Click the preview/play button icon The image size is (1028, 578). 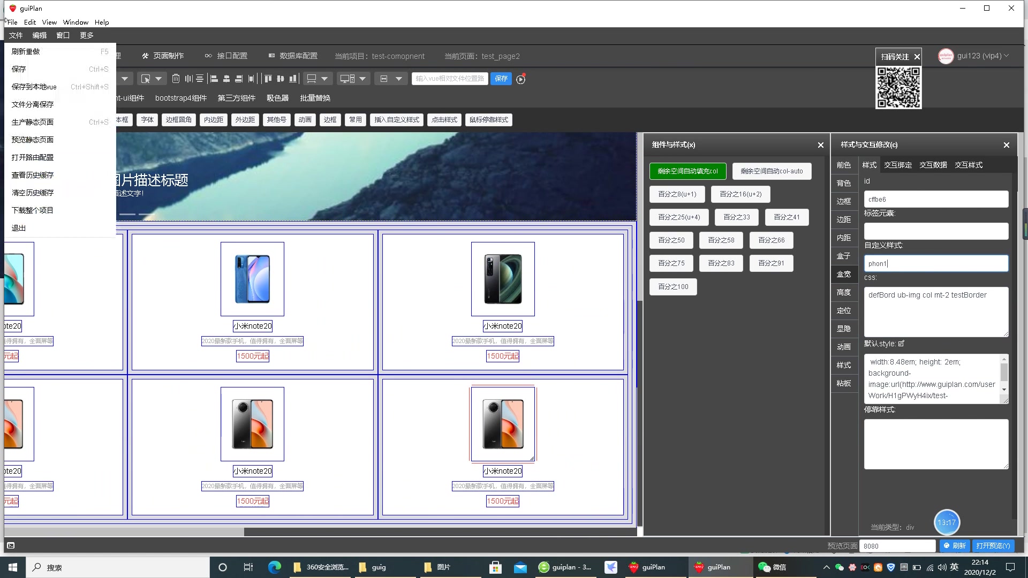520,79
